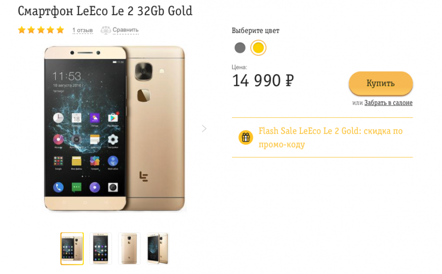
Task: Open the 1 отзыв review link
Action: click(82, 30)
